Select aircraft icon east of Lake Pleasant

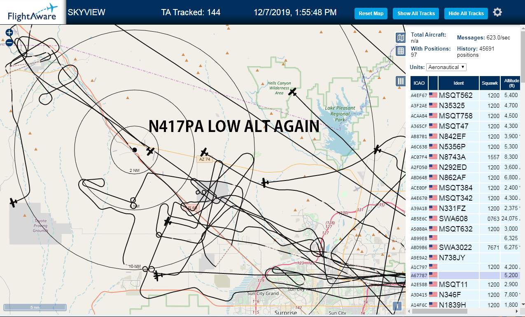[377, 149]
